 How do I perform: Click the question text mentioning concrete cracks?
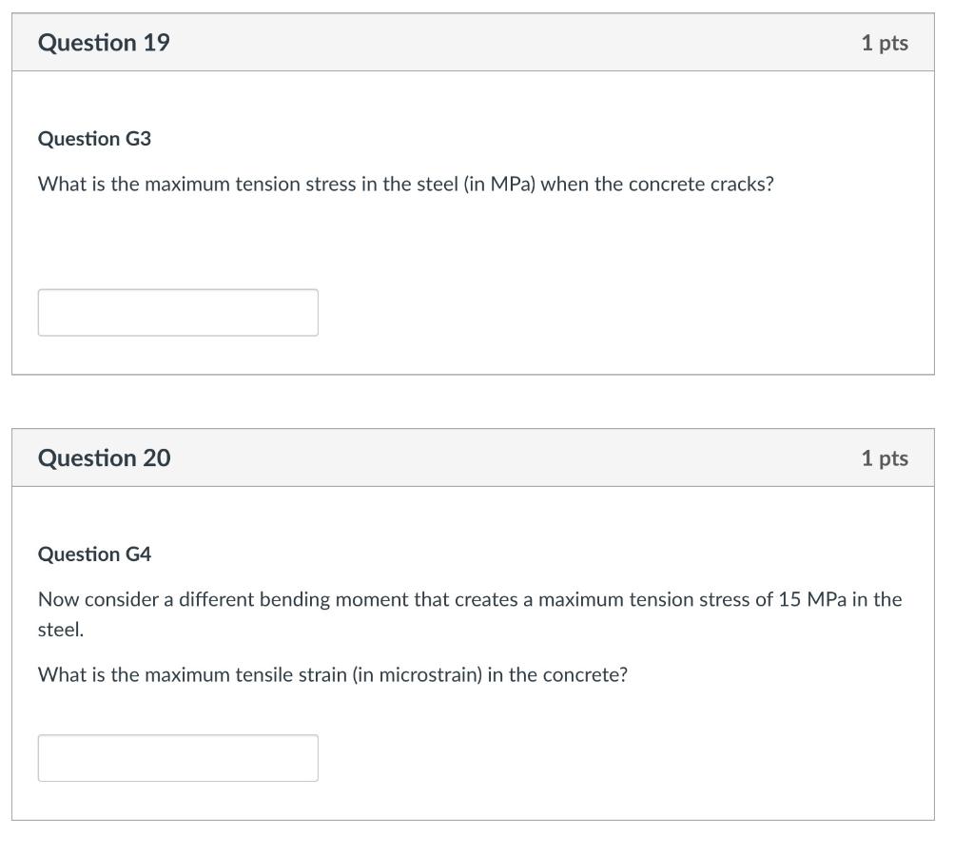pyautogui.click(x=406, y=184)
